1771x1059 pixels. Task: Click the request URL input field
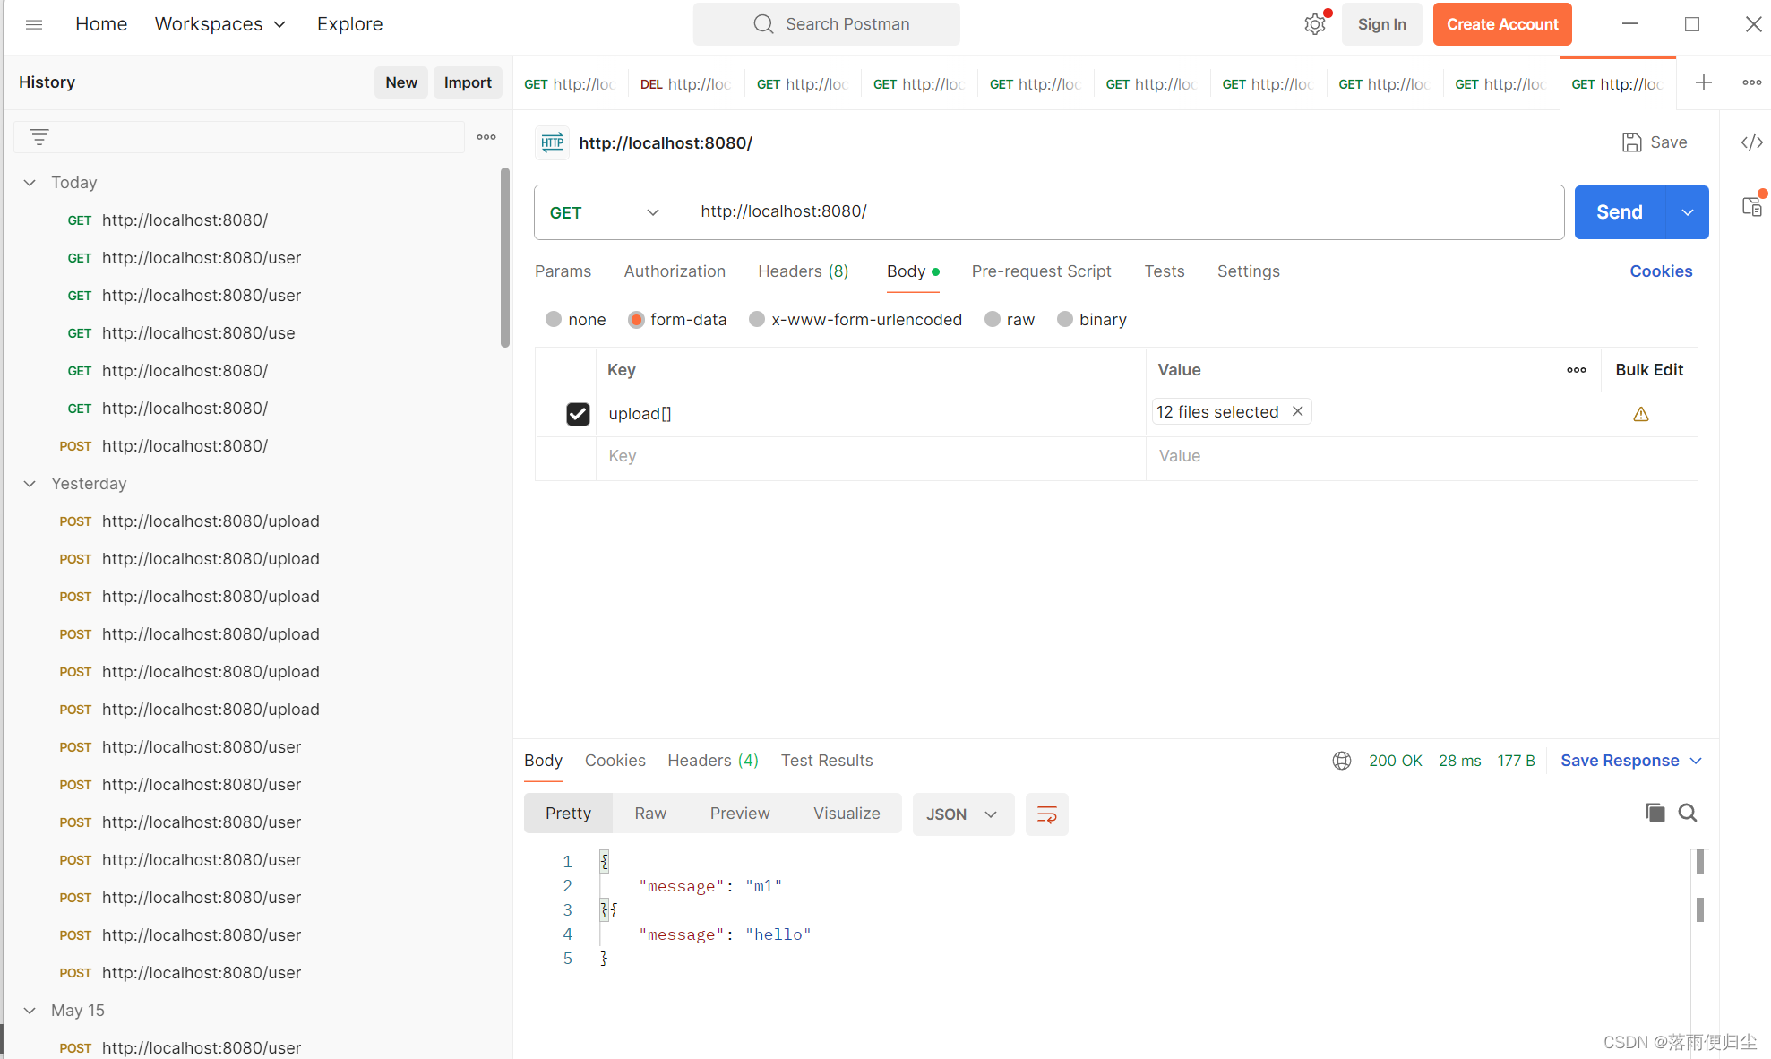pos(1123,212)
